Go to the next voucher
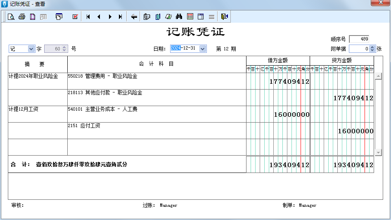This screenshot has height=220, width=391. (x=110, y=17)
